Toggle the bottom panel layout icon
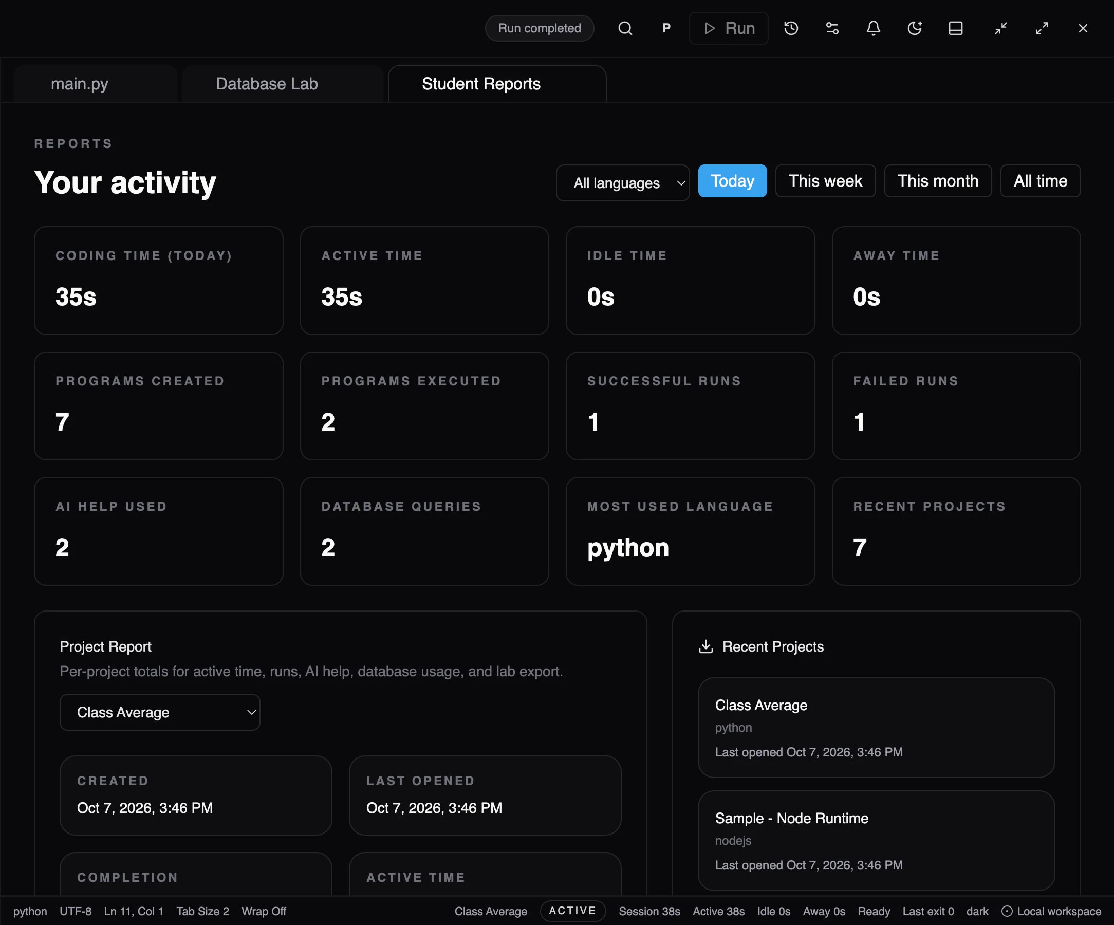Viewport: 1114px width, 925px height. 955,28
